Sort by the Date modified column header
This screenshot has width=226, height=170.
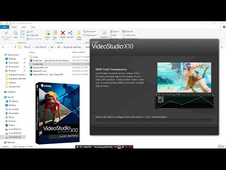79,52
